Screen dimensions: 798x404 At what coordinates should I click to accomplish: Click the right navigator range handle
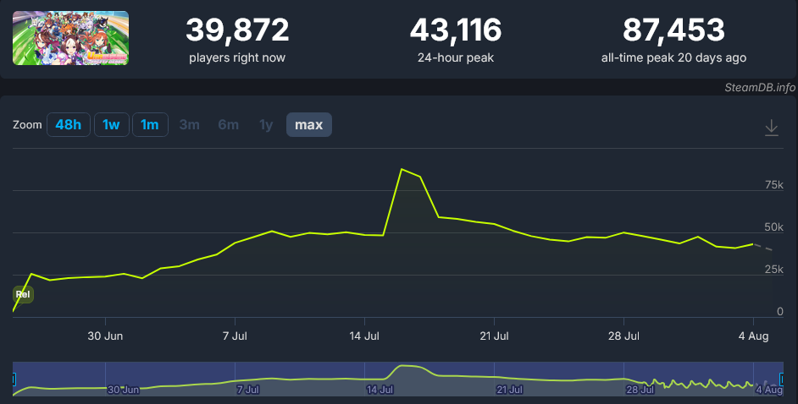coord(782,379)
